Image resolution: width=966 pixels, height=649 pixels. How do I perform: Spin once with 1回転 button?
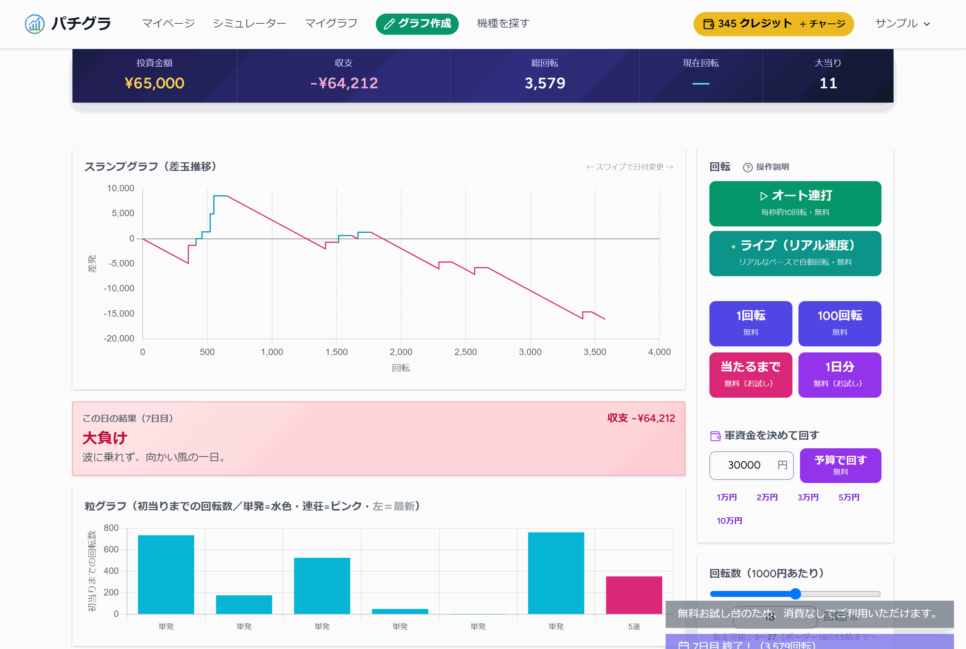click(x=751, y=323)
